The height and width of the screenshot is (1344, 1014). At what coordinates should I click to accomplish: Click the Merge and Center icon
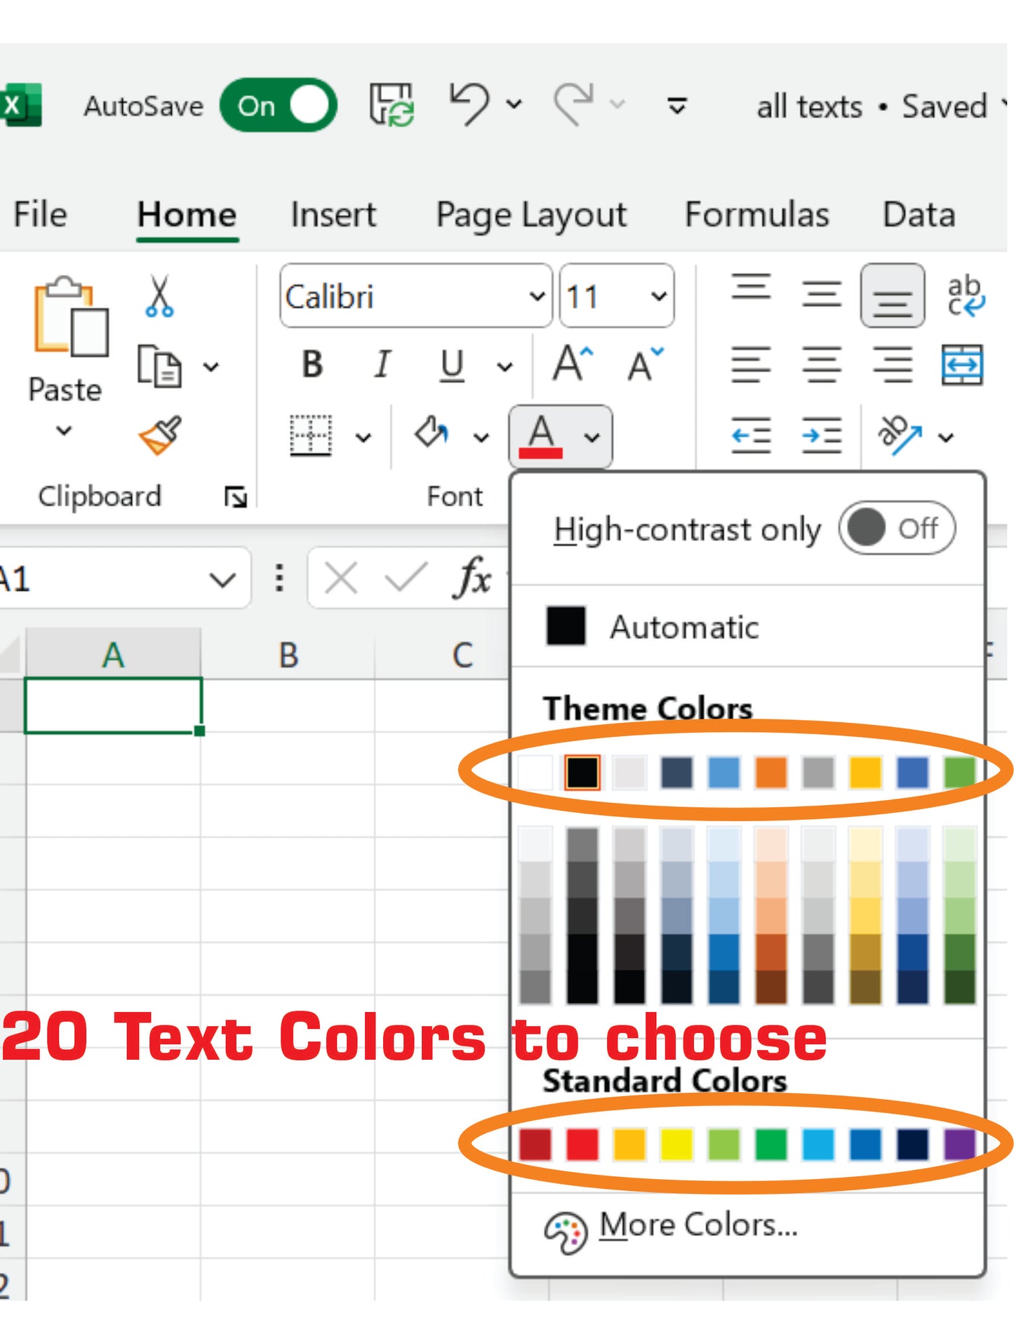click(x=961, y=365)
